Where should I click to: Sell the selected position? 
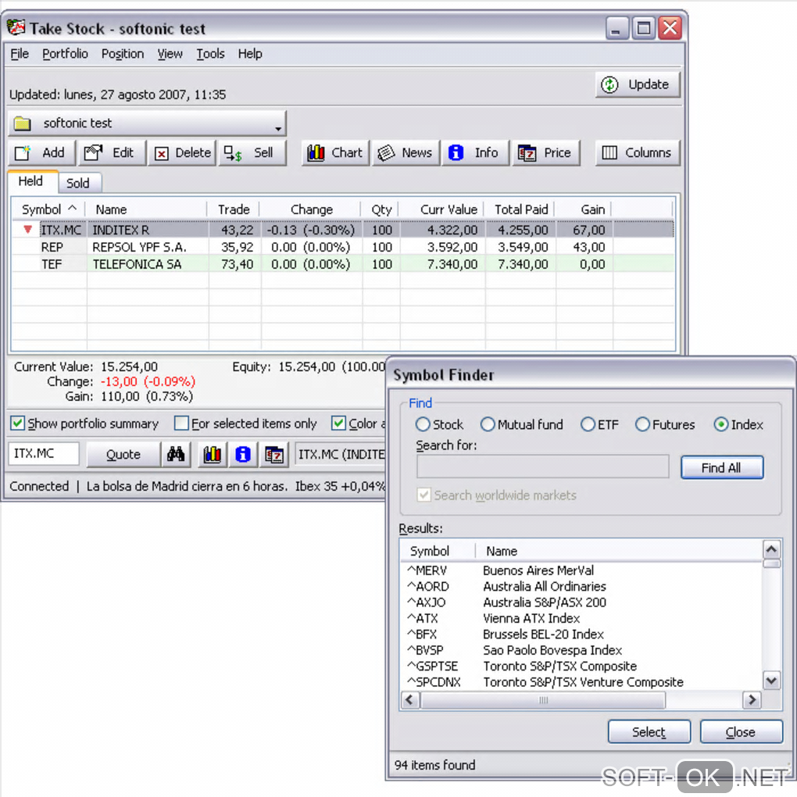click(x=252, y=153)
